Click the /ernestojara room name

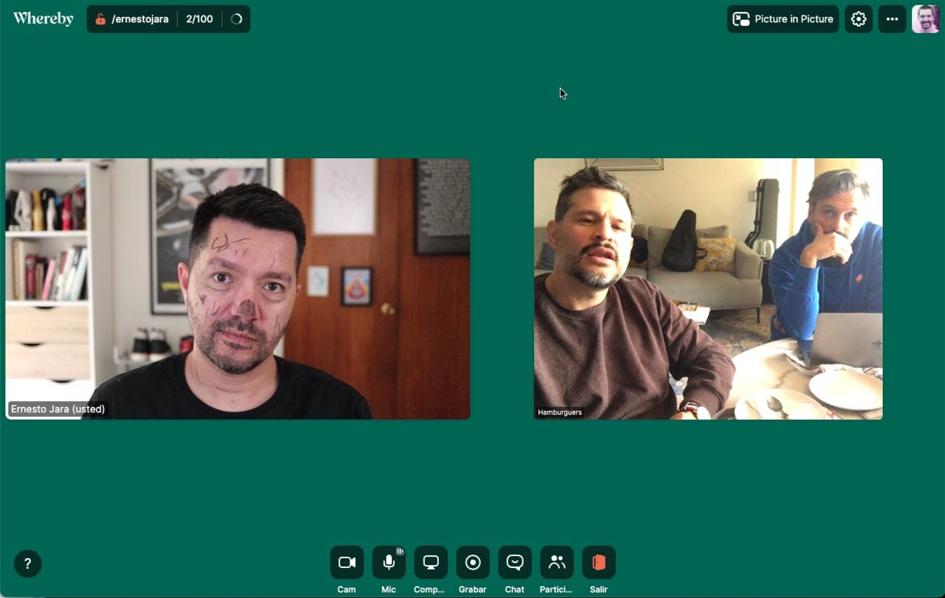(140, 19)
